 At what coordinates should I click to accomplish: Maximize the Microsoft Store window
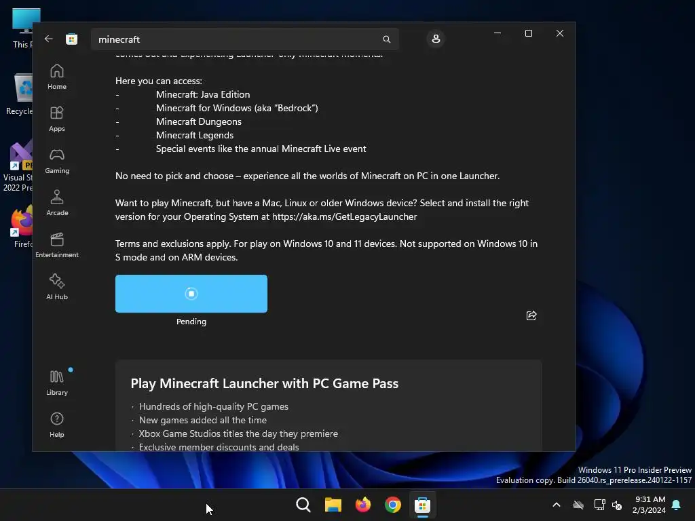tap(528, 33)
